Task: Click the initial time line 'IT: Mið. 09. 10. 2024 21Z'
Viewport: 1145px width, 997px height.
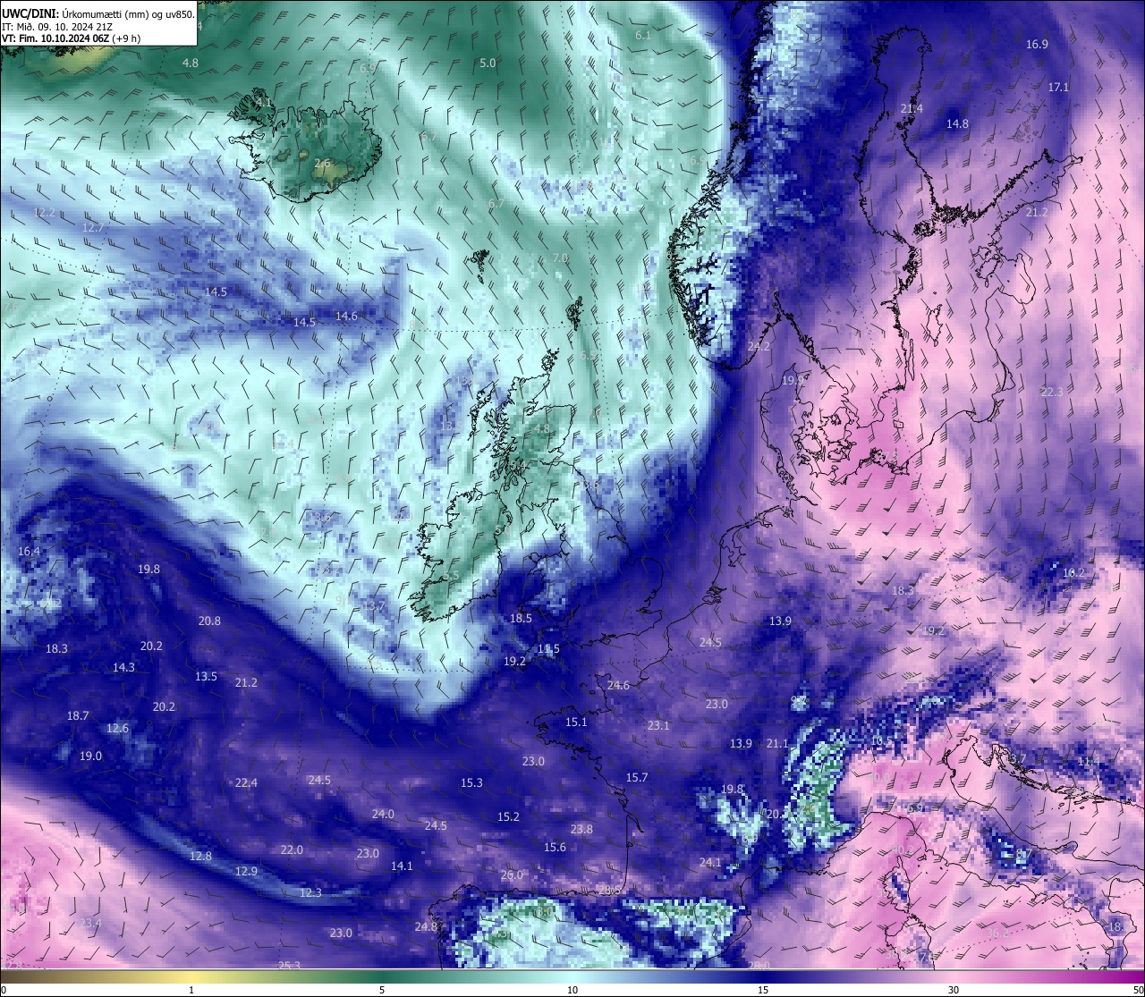Action: [x=57, y=27]
